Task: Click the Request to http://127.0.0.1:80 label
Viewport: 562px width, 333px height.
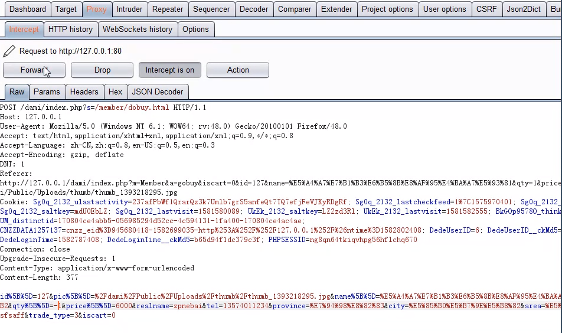Action: (x=71, y=51)
